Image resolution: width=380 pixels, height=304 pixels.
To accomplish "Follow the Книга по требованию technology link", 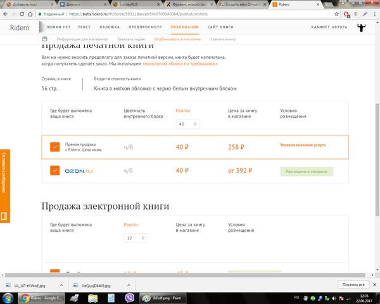I will coord(180,64).
